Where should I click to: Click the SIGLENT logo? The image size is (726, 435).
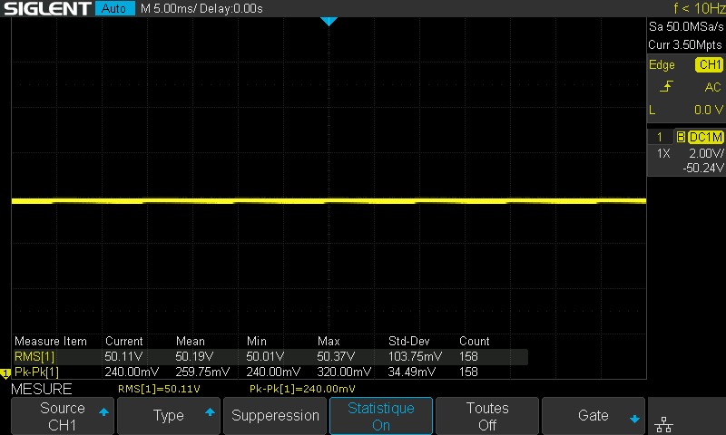pos(48,8)
